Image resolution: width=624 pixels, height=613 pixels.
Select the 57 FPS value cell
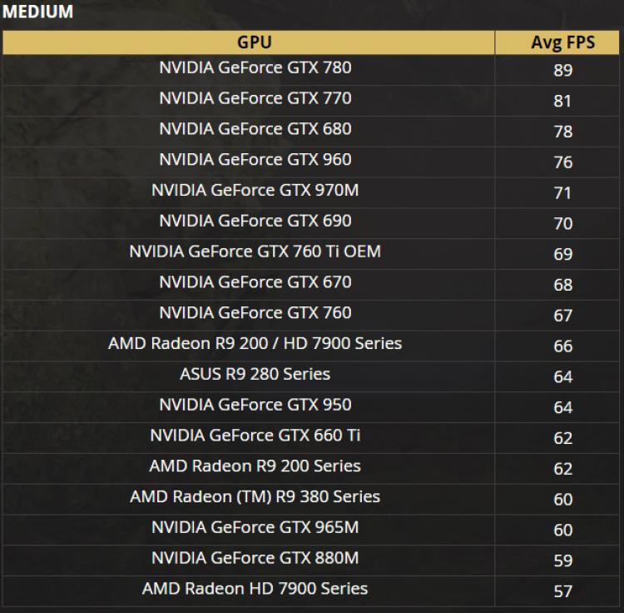click(562, 591)
